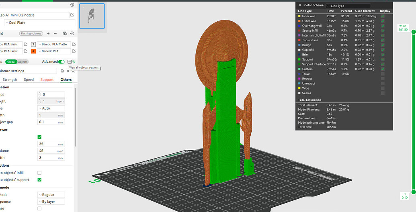Select plate 1 thumbnail

[x=92, y=16]
